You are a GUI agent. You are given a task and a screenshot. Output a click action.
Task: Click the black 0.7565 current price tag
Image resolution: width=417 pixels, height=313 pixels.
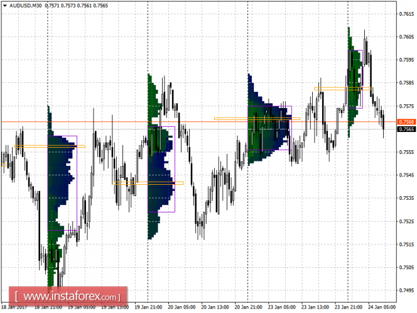[x=405, y=129]
